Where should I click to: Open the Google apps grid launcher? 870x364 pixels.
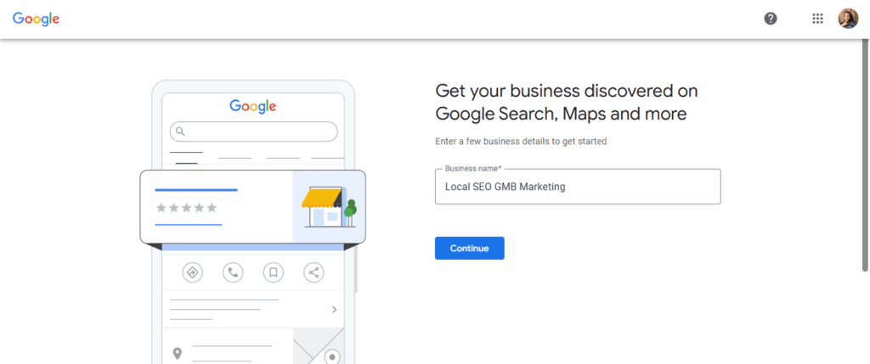(817, 19)
